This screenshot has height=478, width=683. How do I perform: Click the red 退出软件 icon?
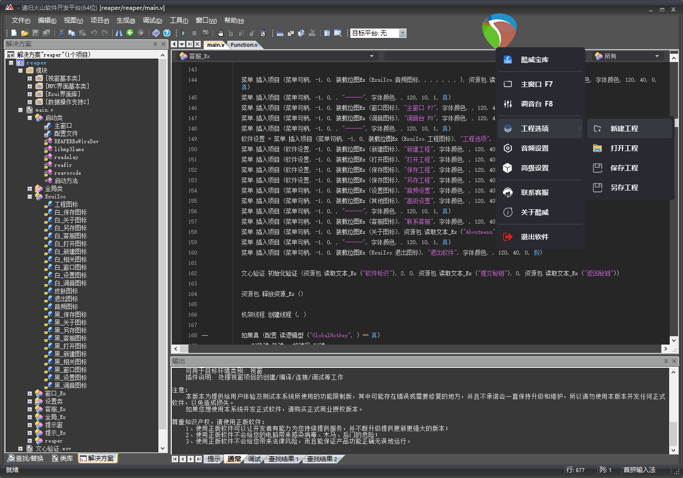(508, 237)
